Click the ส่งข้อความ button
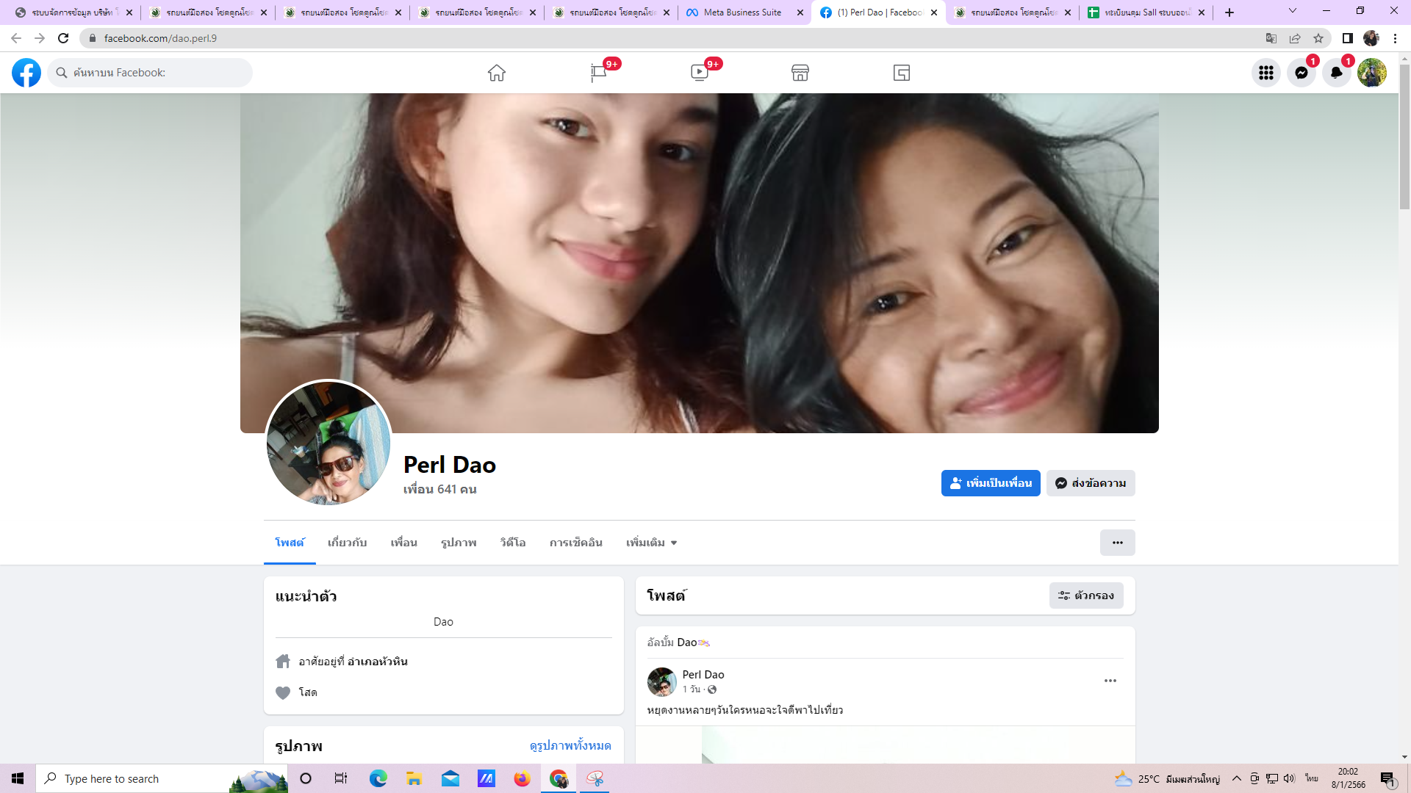1411x793 pixels. tap(1090, 483)
